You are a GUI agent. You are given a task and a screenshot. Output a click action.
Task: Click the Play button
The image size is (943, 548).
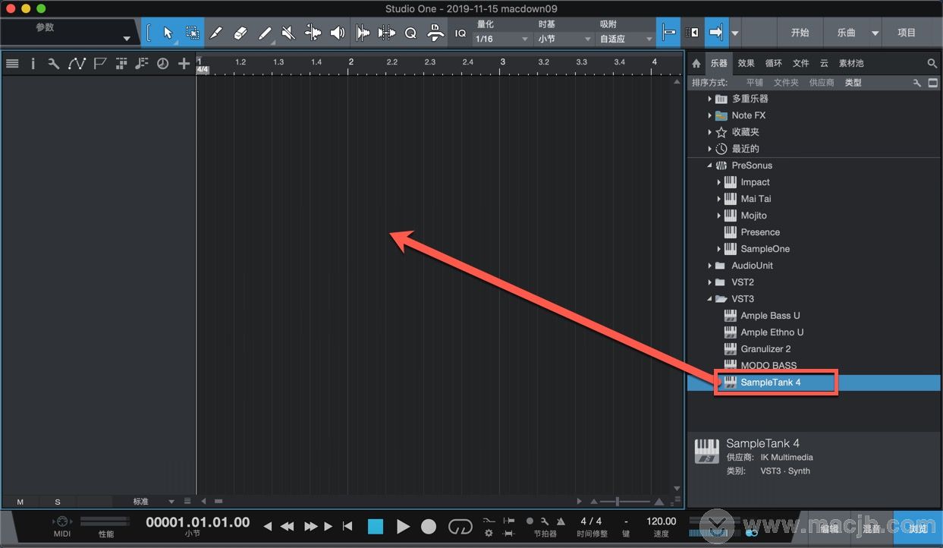[x=404, y=526]
